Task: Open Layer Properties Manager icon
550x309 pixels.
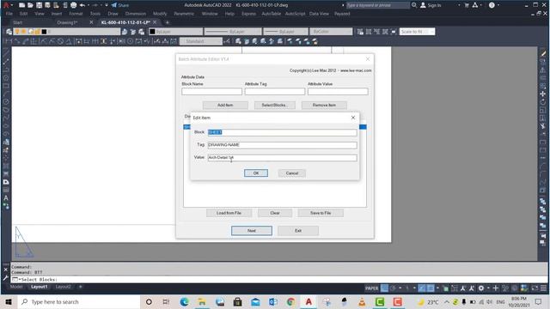Action: 9,32
